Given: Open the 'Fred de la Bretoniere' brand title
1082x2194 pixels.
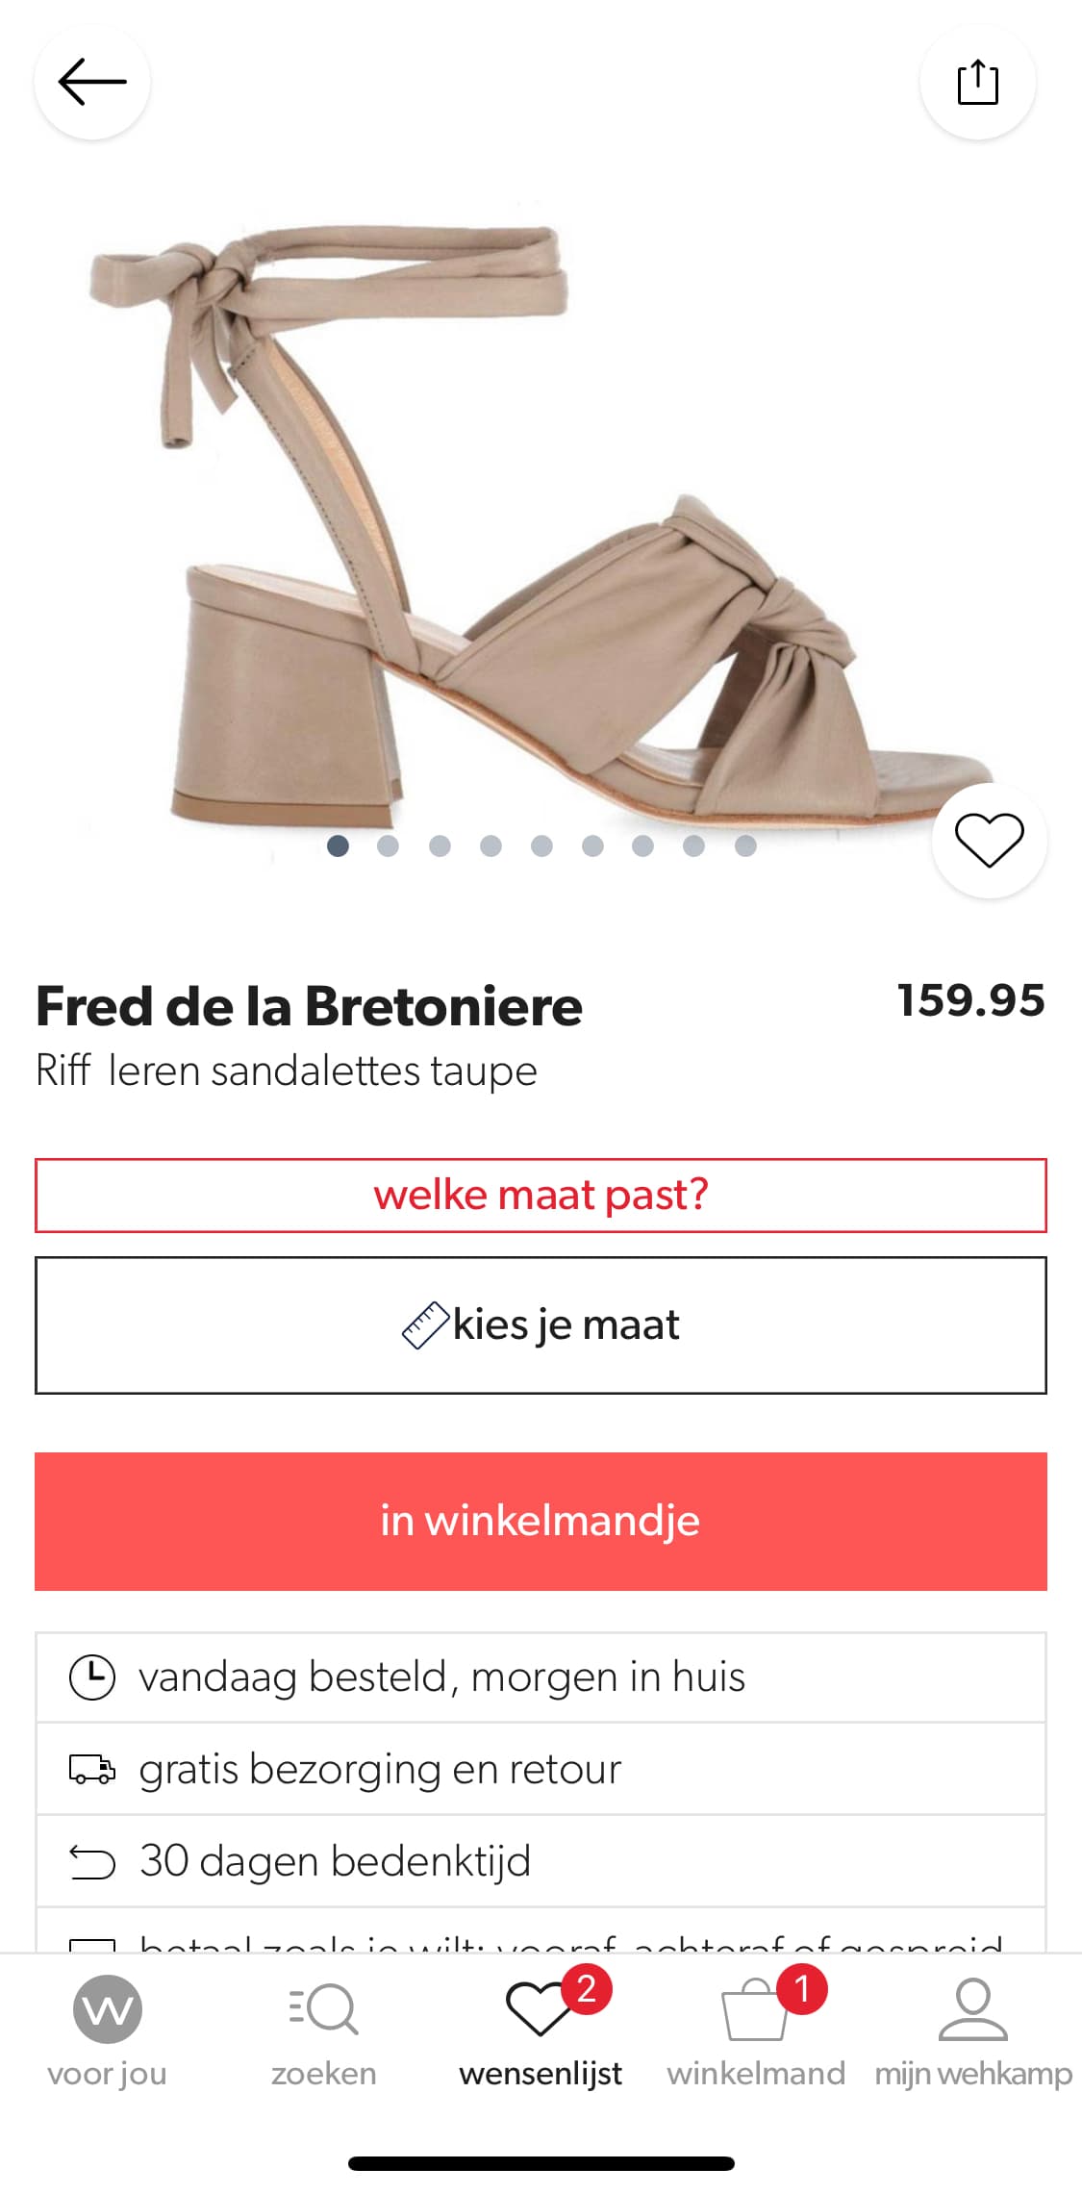Looking at the screenshot, I should pos(309,1006).
